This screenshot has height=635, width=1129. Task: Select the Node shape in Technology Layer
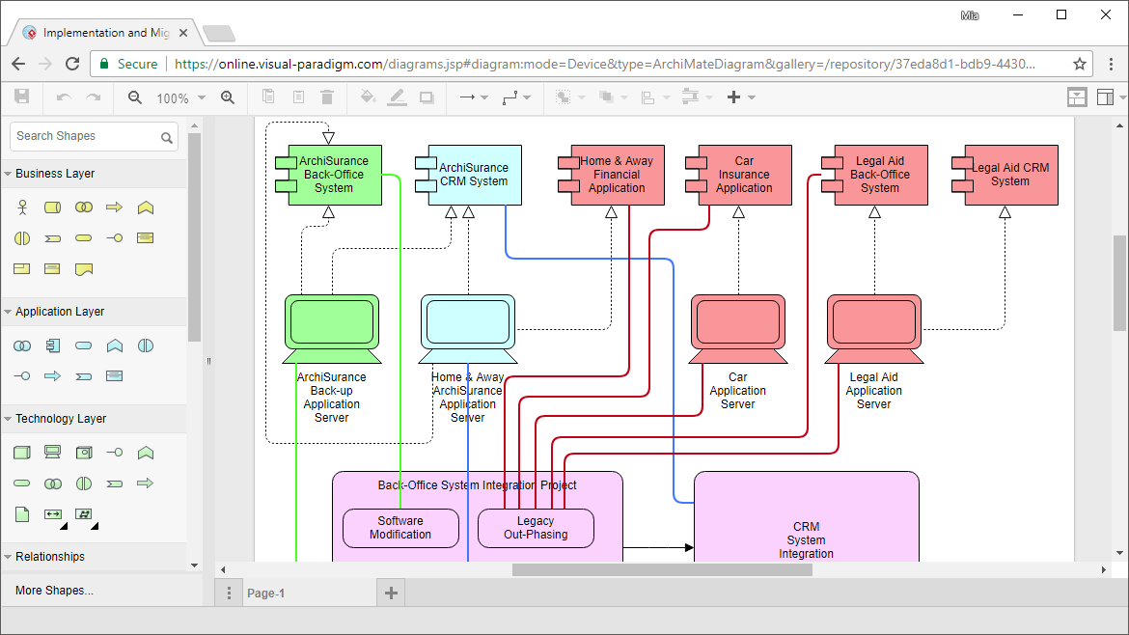[20, 452]
